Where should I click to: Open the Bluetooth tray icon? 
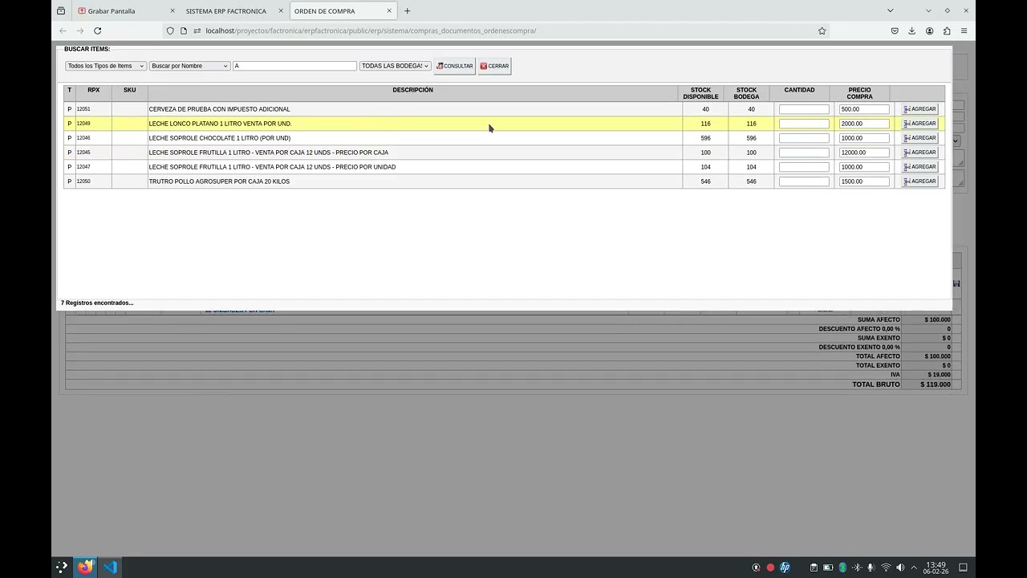point(857,568)
